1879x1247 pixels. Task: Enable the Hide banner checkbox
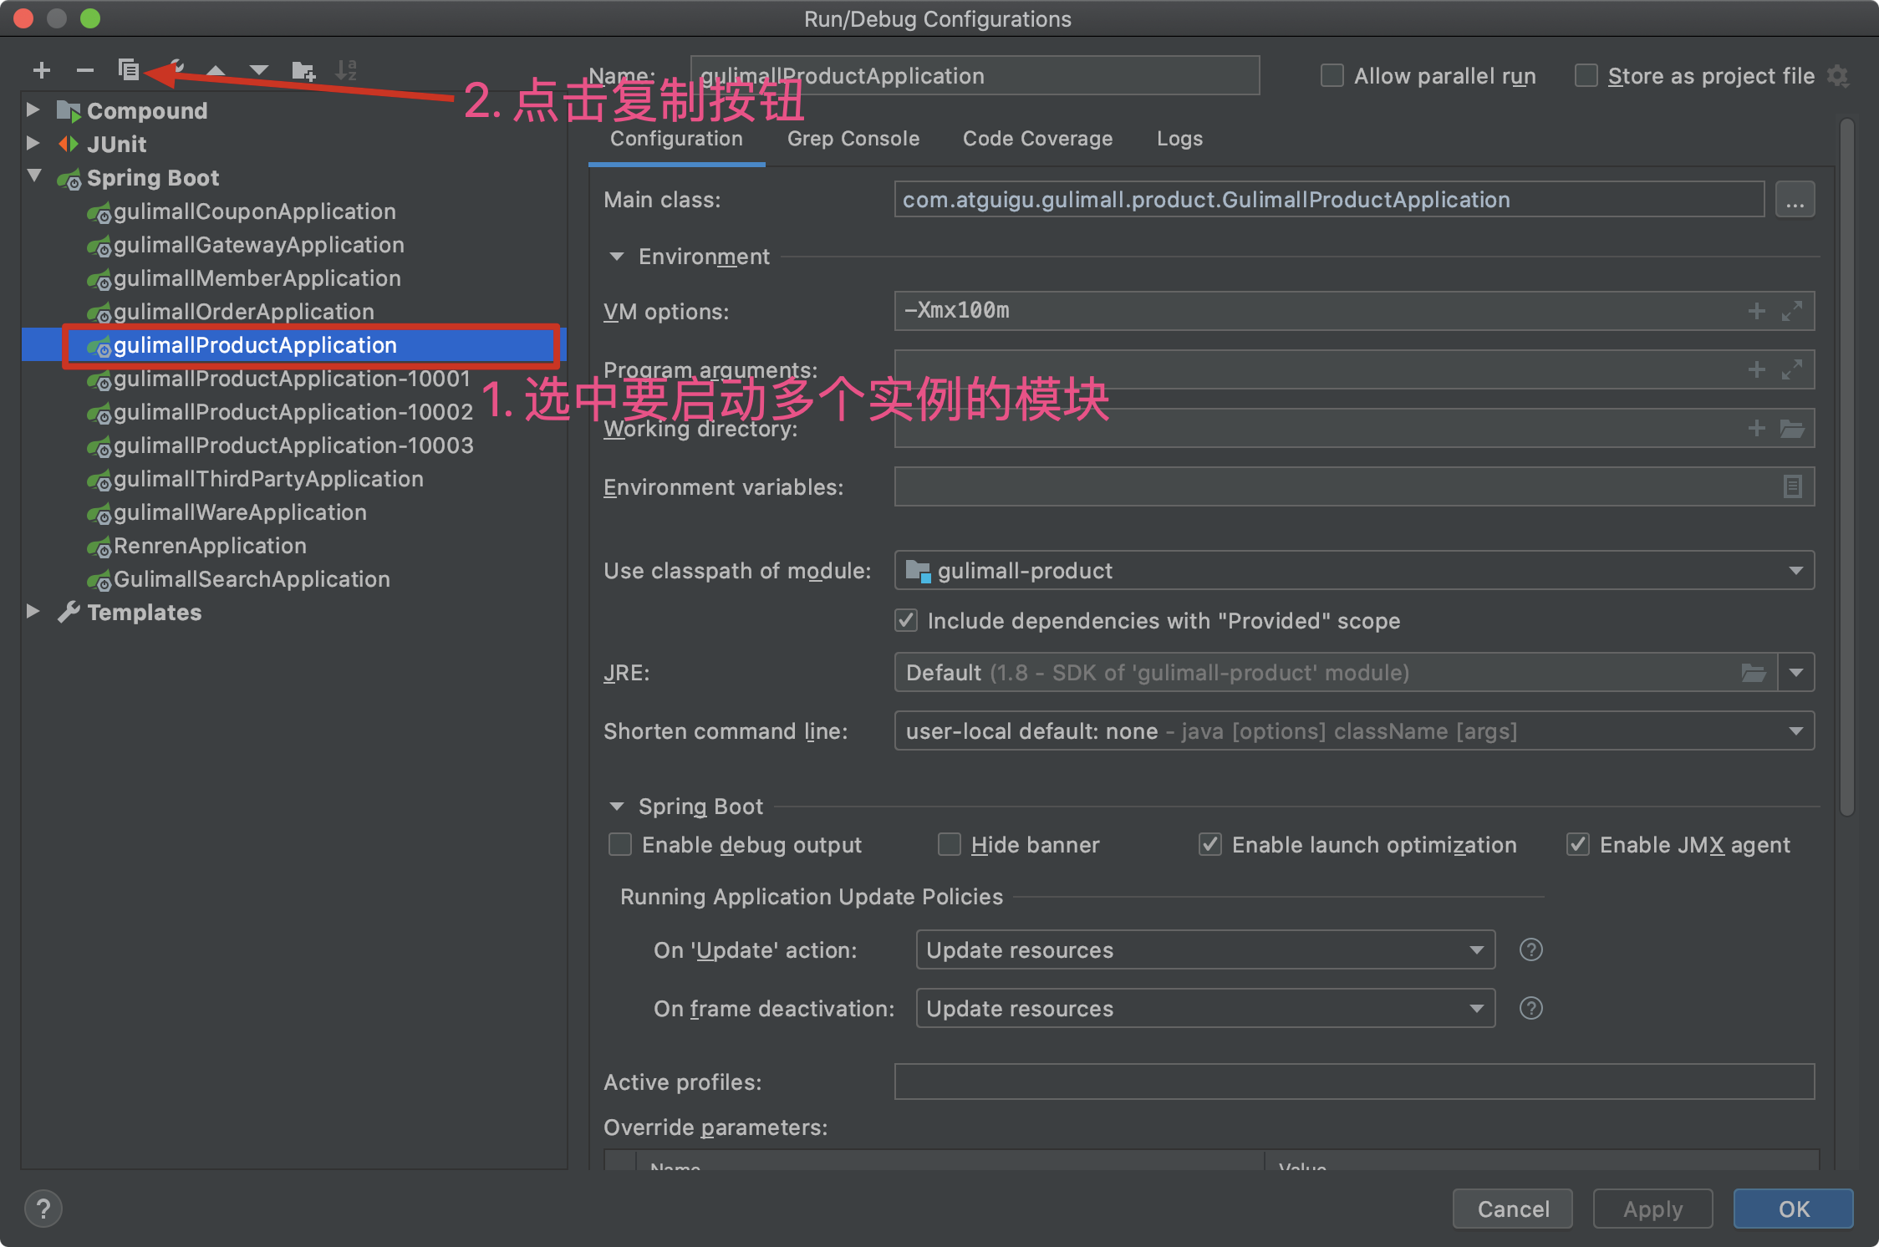[950, 844]
